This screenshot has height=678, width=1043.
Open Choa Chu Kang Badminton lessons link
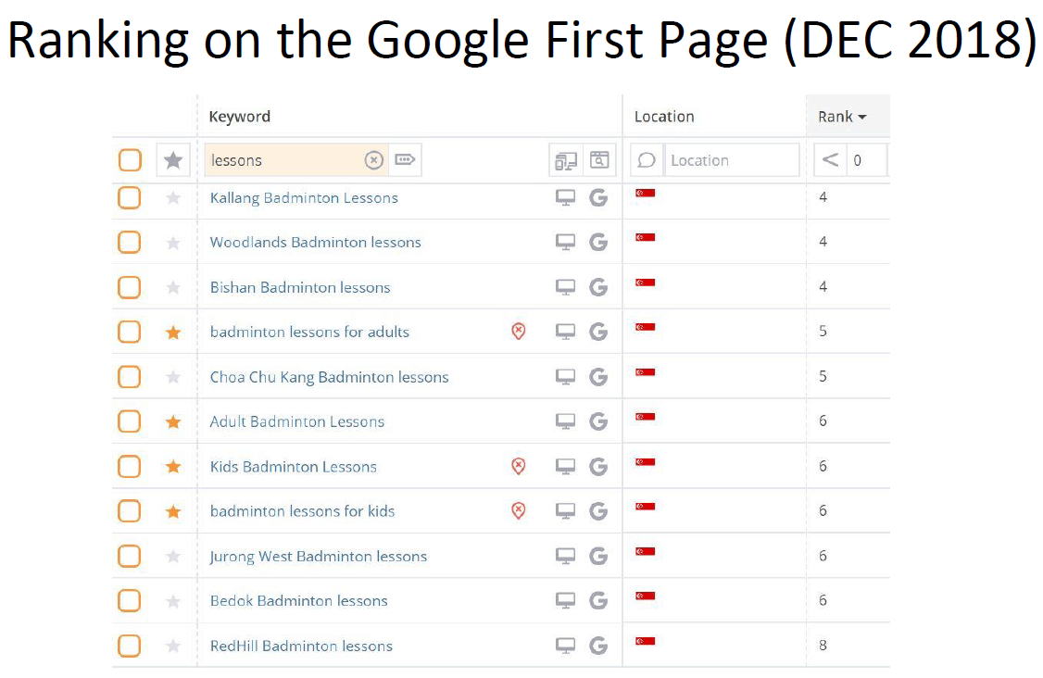click(329, 377)
